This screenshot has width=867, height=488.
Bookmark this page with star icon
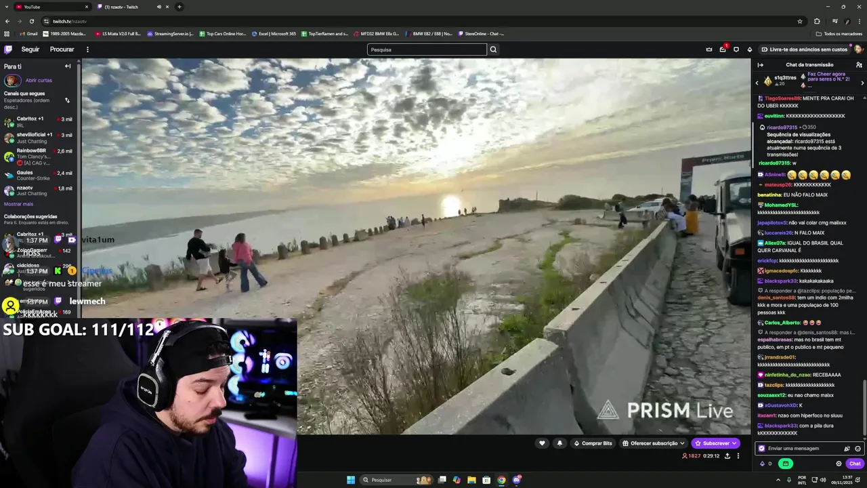tap(800, 21)
